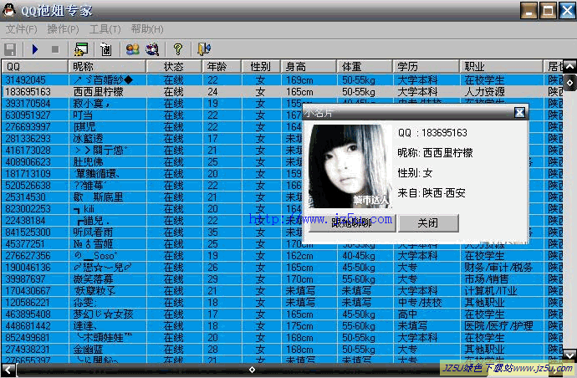Select the row nicknamed 梦幻☆女孩
This screenshot has width=577, height=378.
[283, 314]
